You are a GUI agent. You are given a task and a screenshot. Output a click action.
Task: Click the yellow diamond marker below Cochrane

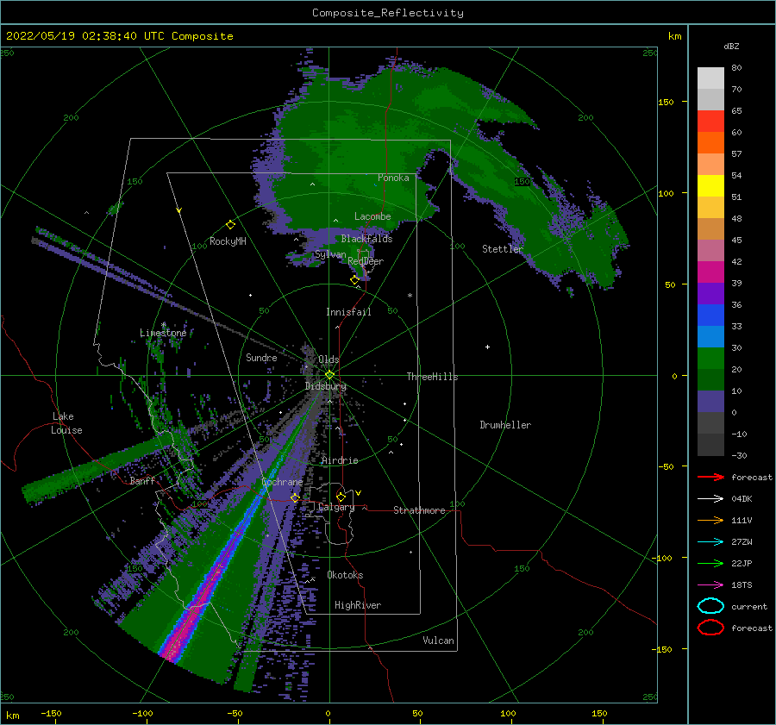click(295, 497)
